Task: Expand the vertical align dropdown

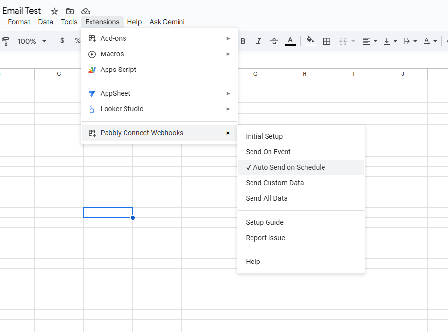Action: tap(390, 41)
